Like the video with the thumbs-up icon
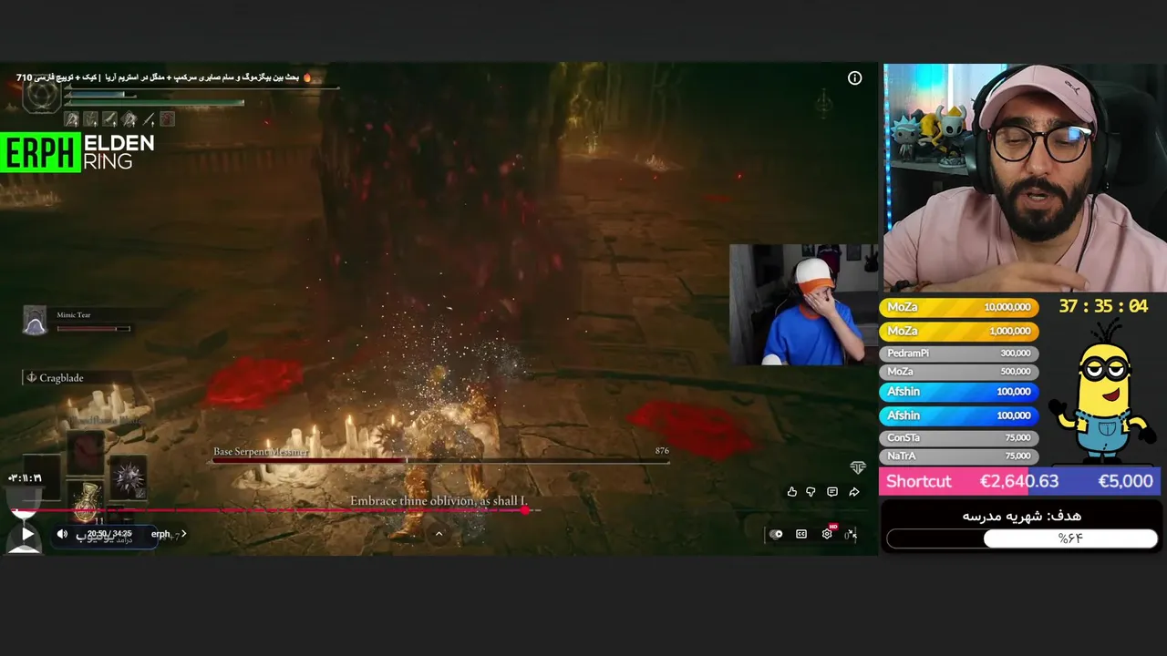 point(791,492)
